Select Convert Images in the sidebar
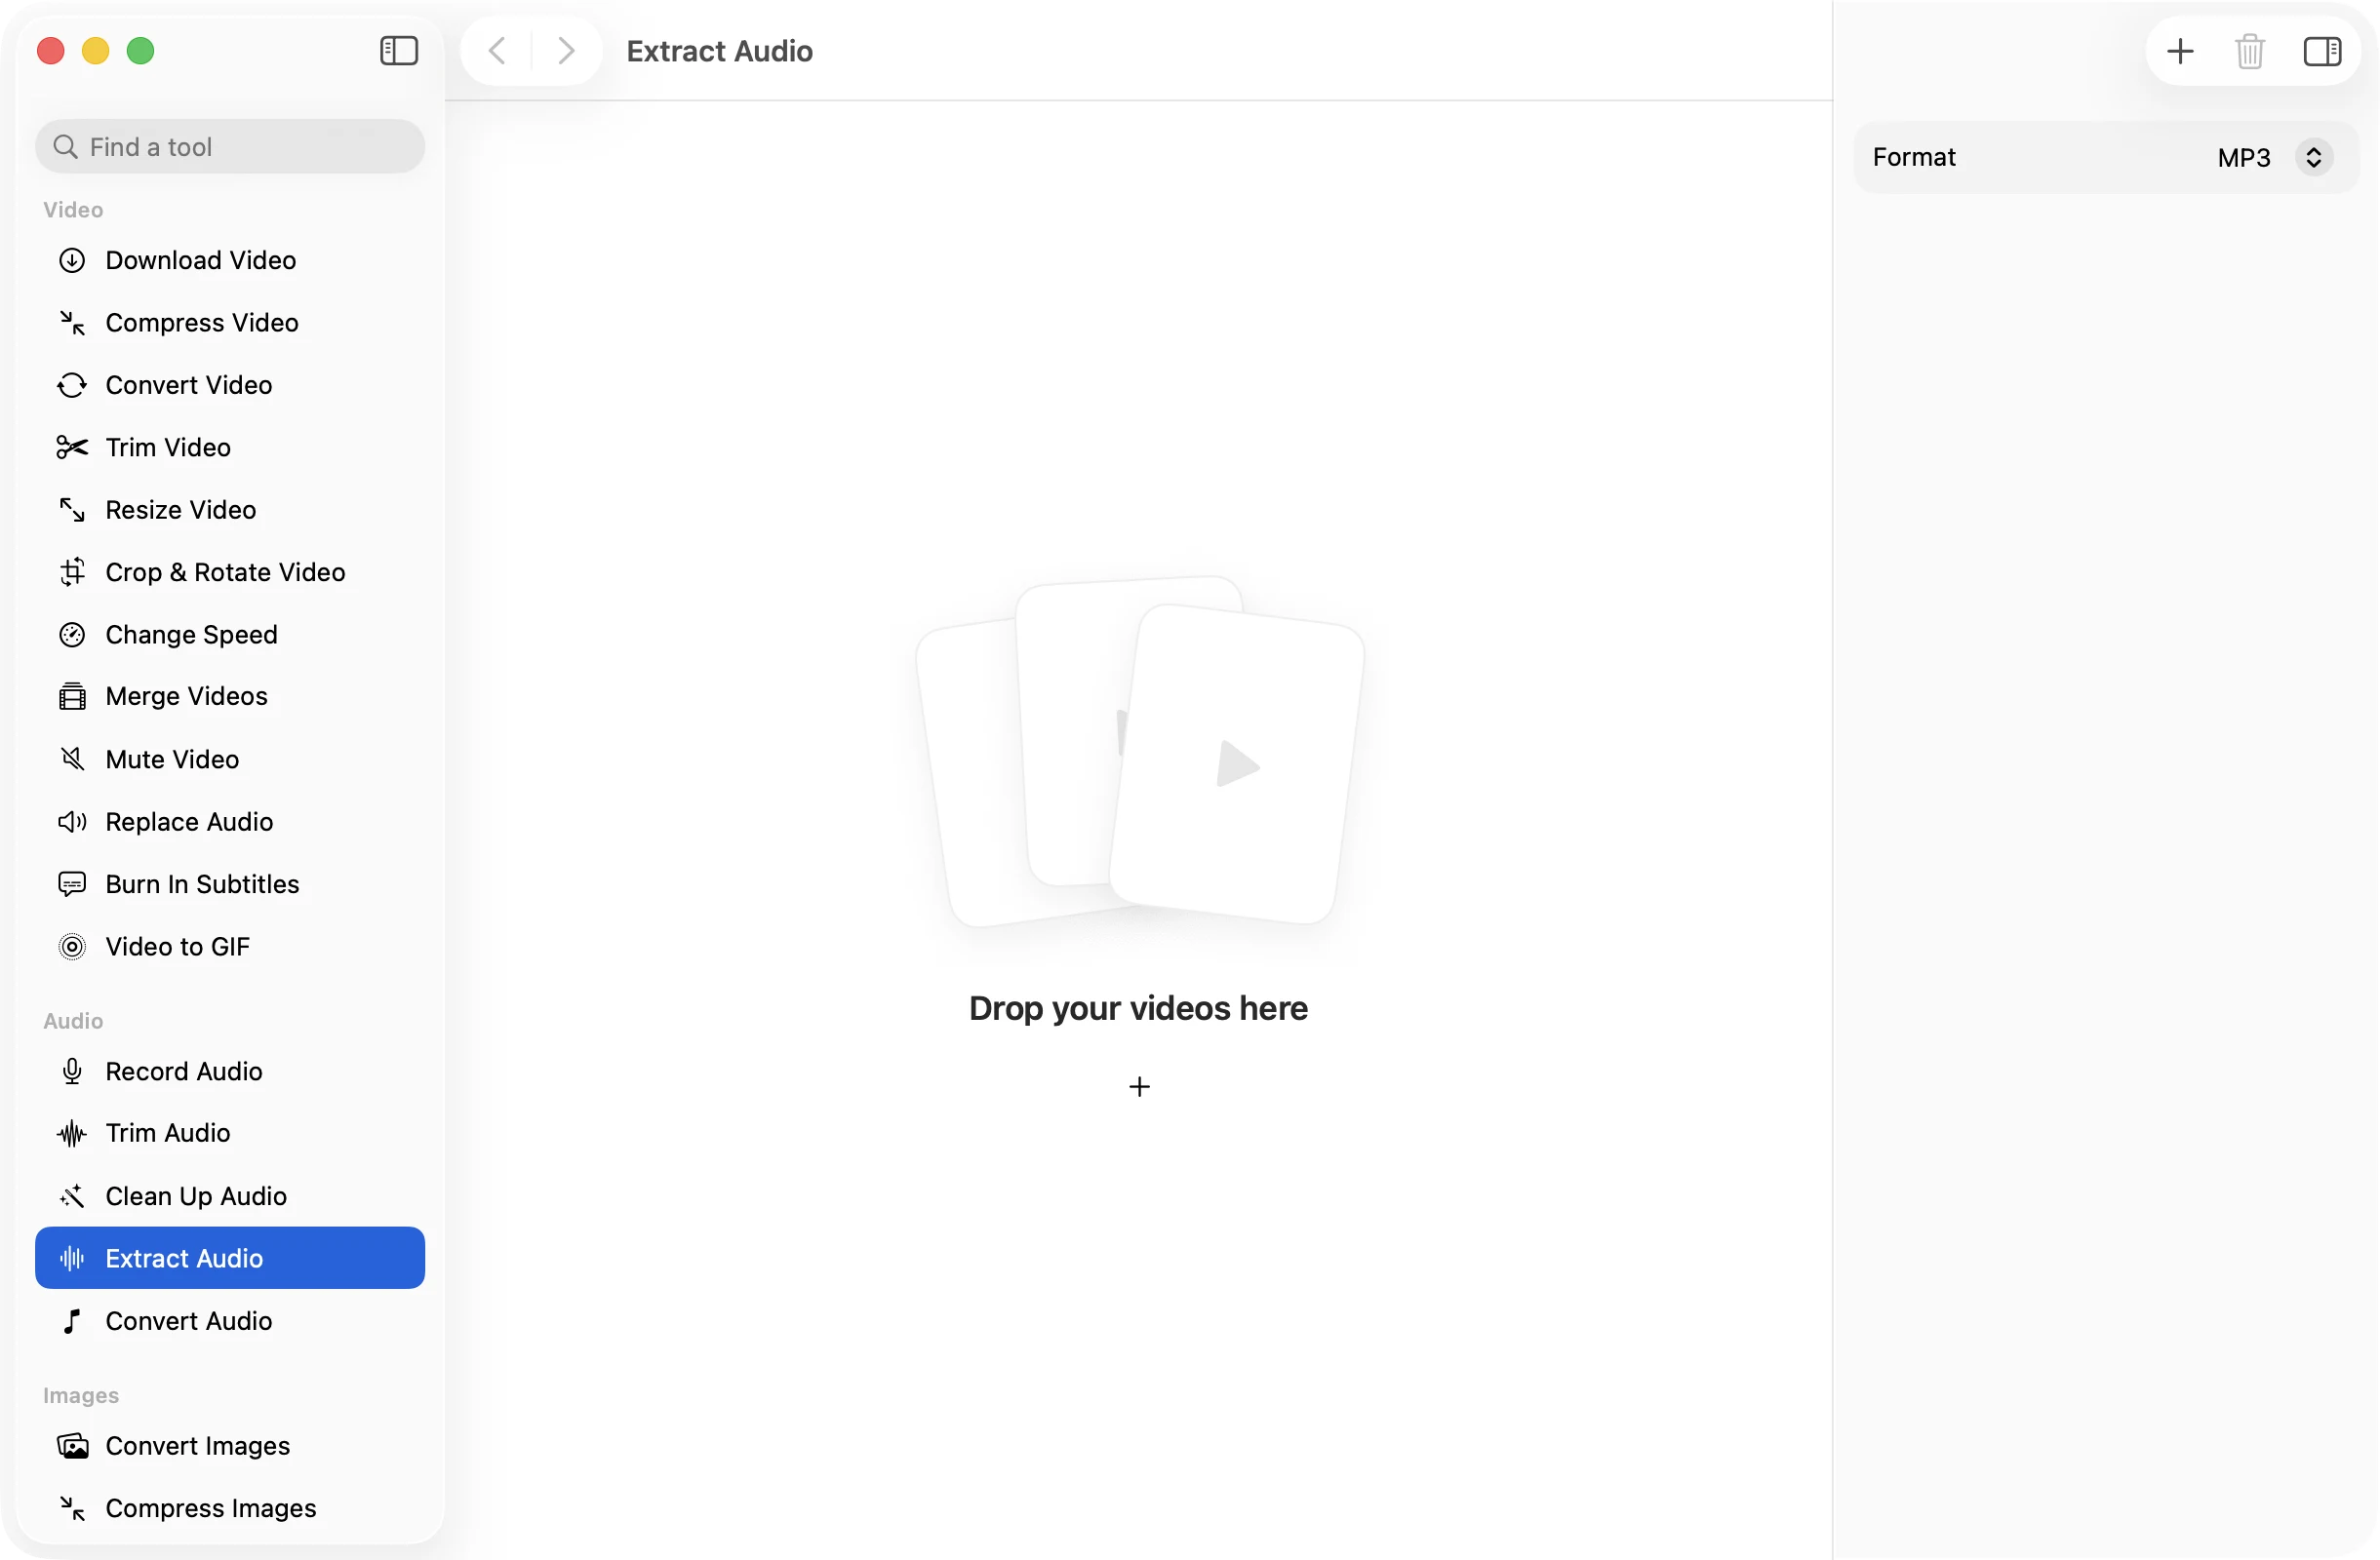This screenshot has width=2380, height=1560. pos(230,1446)
